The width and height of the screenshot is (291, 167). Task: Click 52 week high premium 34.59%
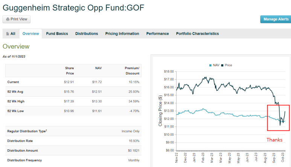coord(134,102)
